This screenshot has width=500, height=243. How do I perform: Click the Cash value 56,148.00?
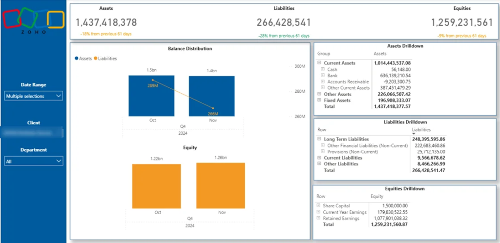coord(401,69)
